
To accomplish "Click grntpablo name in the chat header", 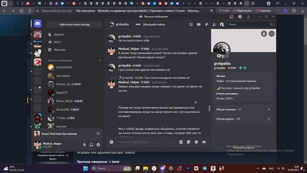I will [122, 25].
